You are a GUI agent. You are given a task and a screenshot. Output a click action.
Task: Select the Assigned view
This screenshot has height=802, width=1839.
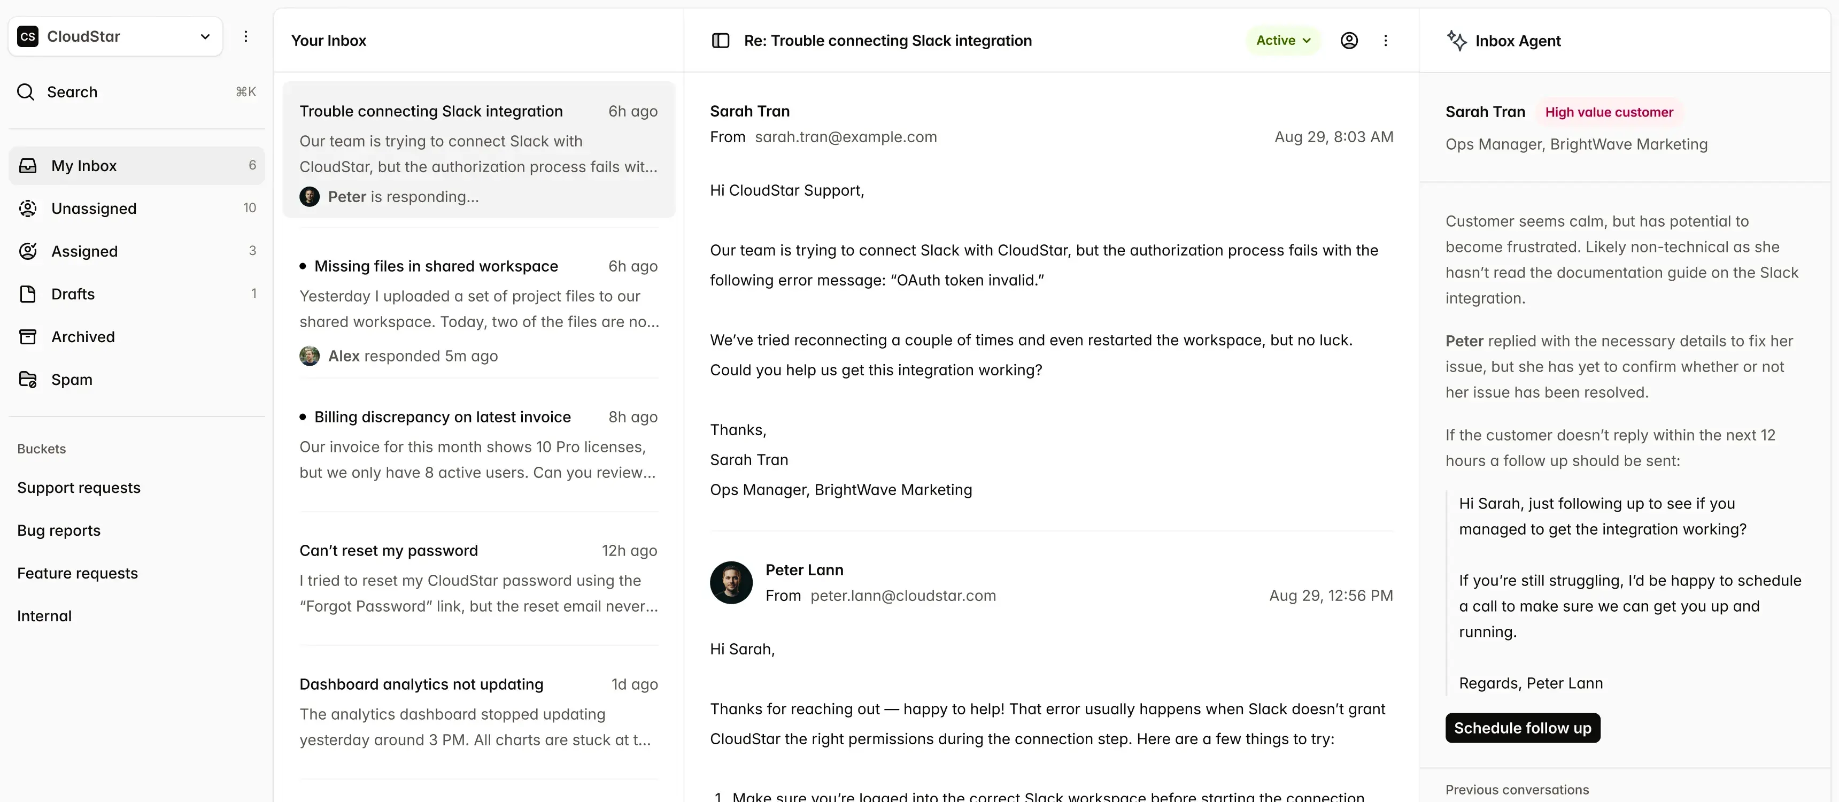(x=84, y=251)
